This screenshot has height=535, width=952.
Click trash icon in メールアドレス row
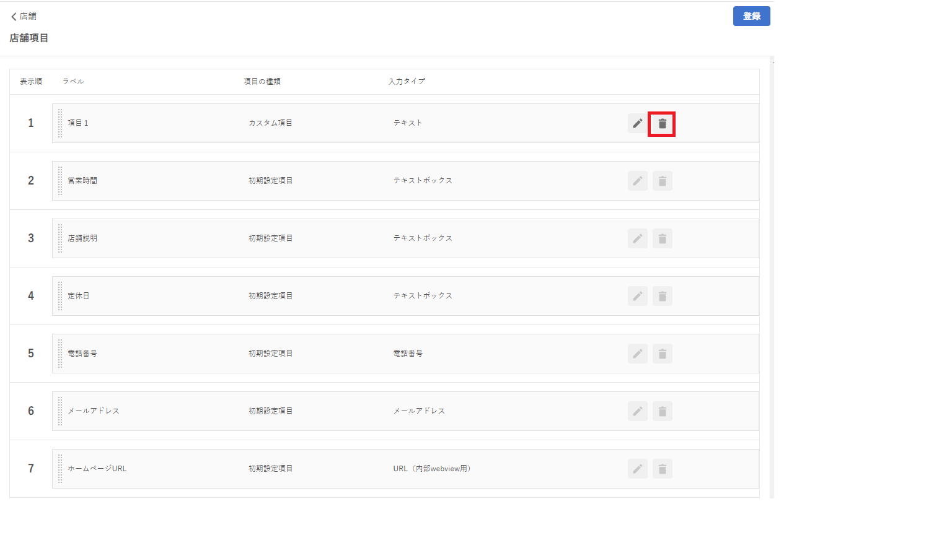(x=662, y=411)
